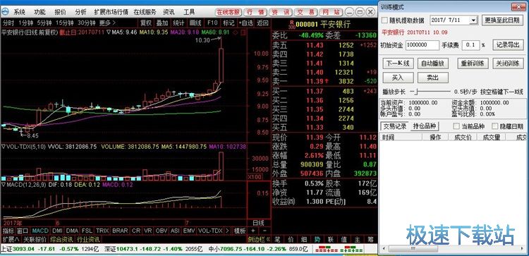529x256 pixels.
Task: Expand the 扩展 panel tab
Action: [x=11, y=240]
